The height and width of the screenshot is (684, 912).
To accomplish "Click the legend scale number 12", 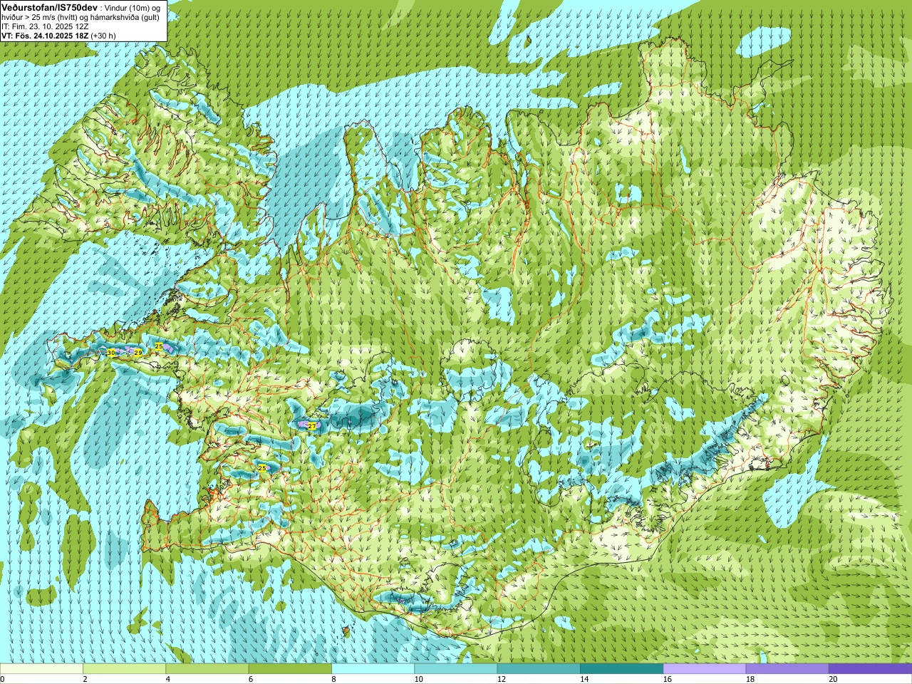I will [x=502, y=679].
